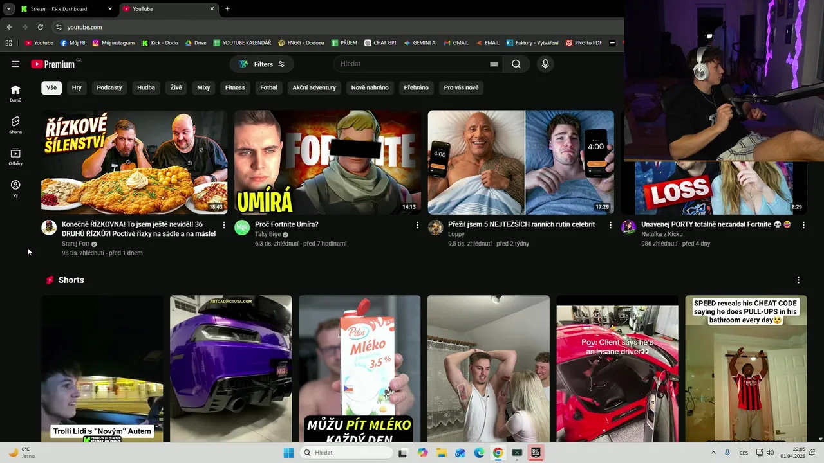The height and width of the screenshot is (463, 824).
Task: Open Copilot from the taskbar
Action: click(422, 453)
